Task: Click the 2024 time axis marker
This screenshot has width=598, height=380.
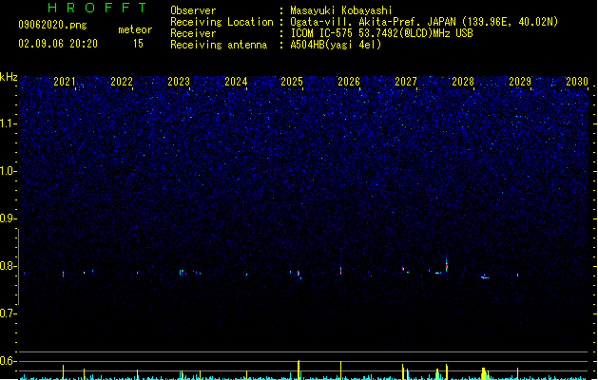Action: [236, 82]
